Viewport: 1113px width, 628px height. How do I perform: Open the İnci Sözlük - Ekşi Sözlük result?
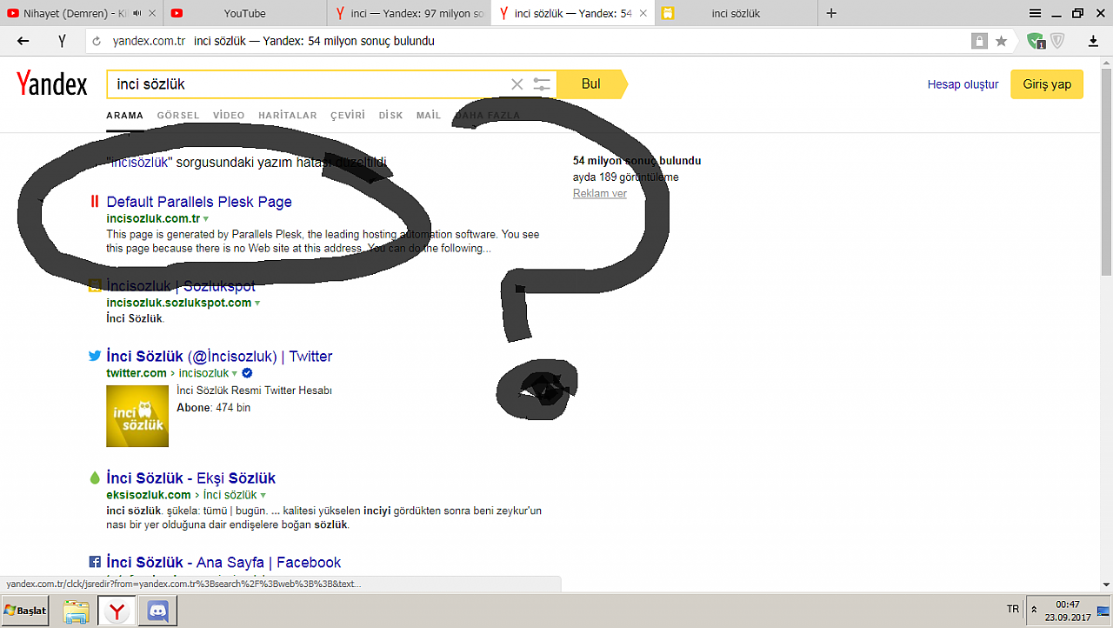[x=191, y=478]
